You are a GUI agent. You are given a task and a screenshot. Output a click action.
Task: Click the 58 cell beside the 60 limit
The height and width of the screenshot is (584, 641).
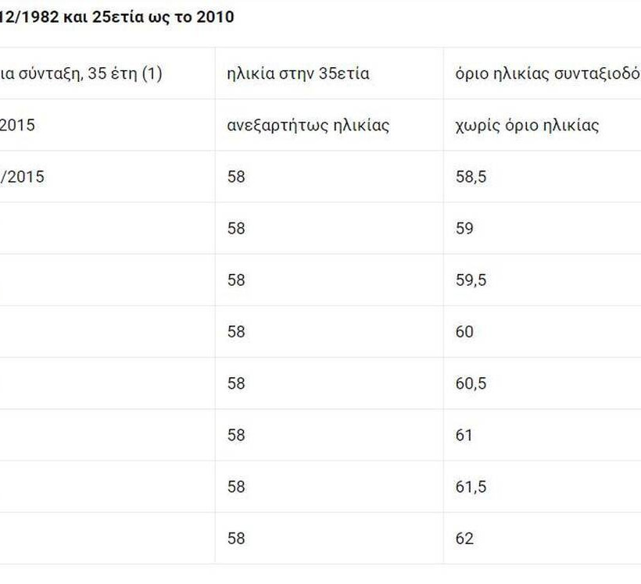pos(236,332)
